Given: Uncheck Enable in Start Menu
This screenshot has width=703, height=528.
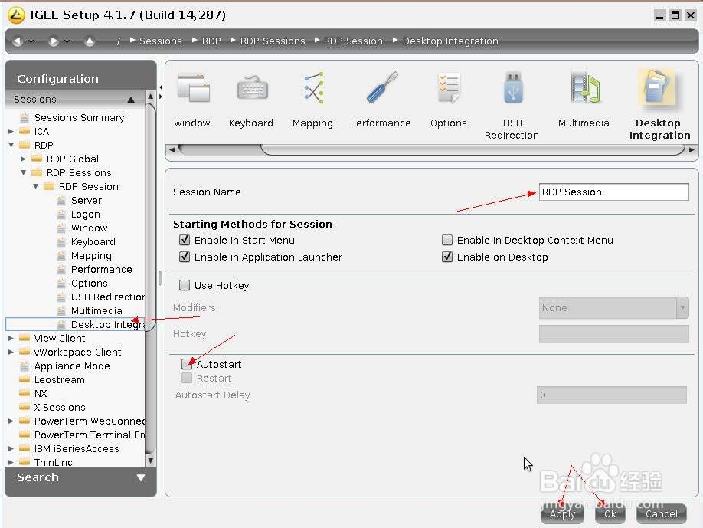Looking at the screenshot, I should (x=185, y=240).
